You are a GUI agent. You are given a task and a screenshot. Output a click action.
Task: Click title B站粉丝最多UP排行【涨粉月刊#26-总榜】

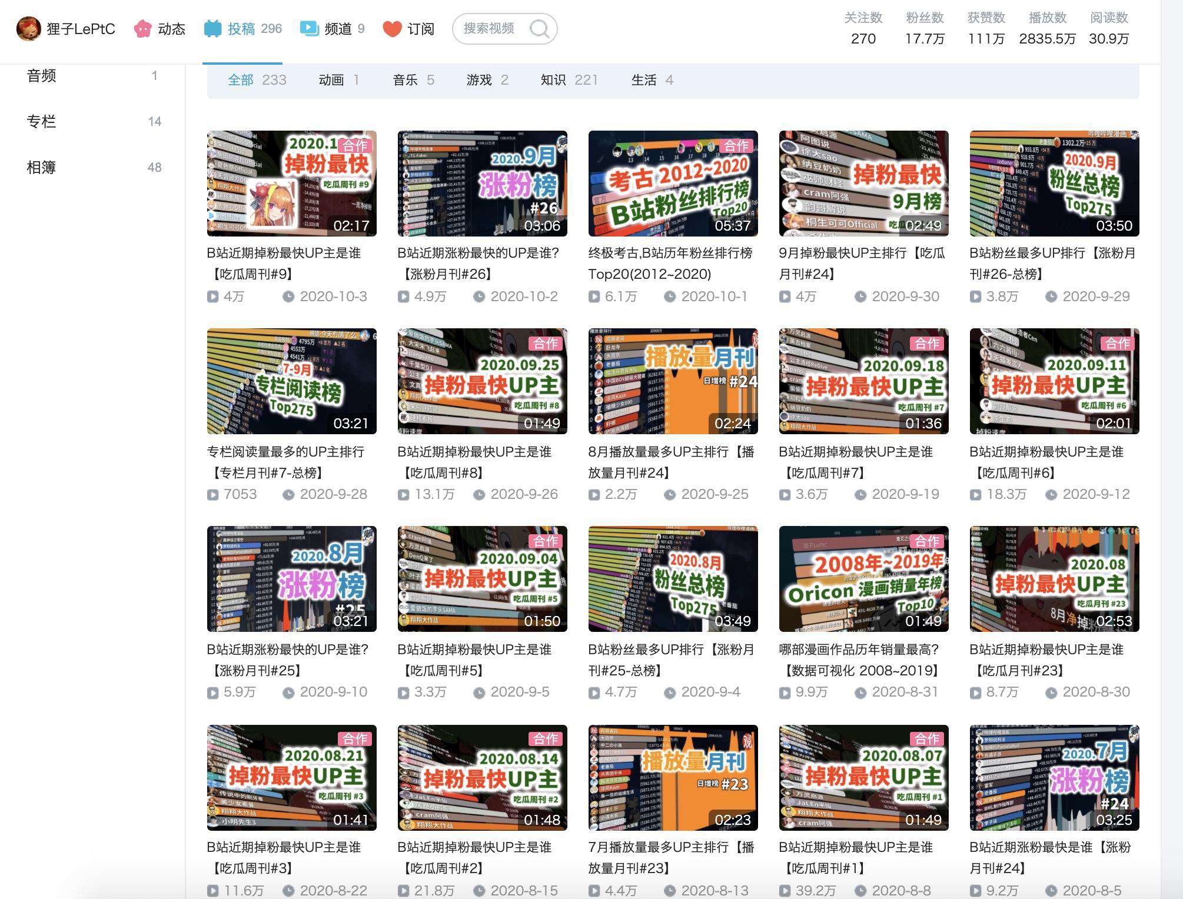[1053, 264]
